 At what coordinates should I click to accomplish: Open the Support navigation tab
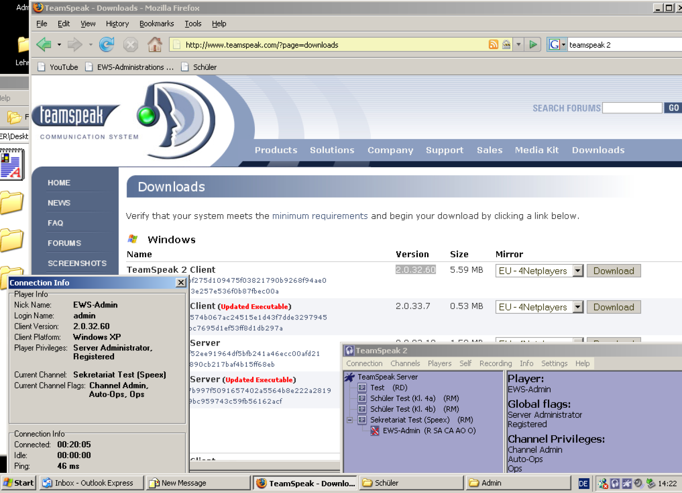445,150
